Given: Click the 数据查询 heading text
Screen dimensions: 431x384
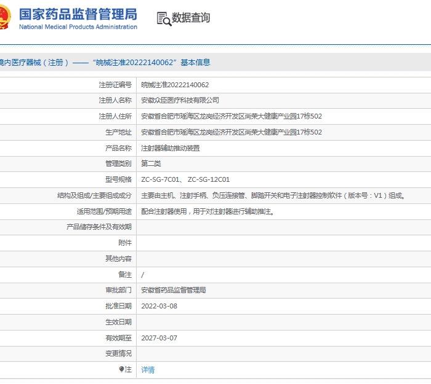Looking at the screenshot, I should 191,18.
